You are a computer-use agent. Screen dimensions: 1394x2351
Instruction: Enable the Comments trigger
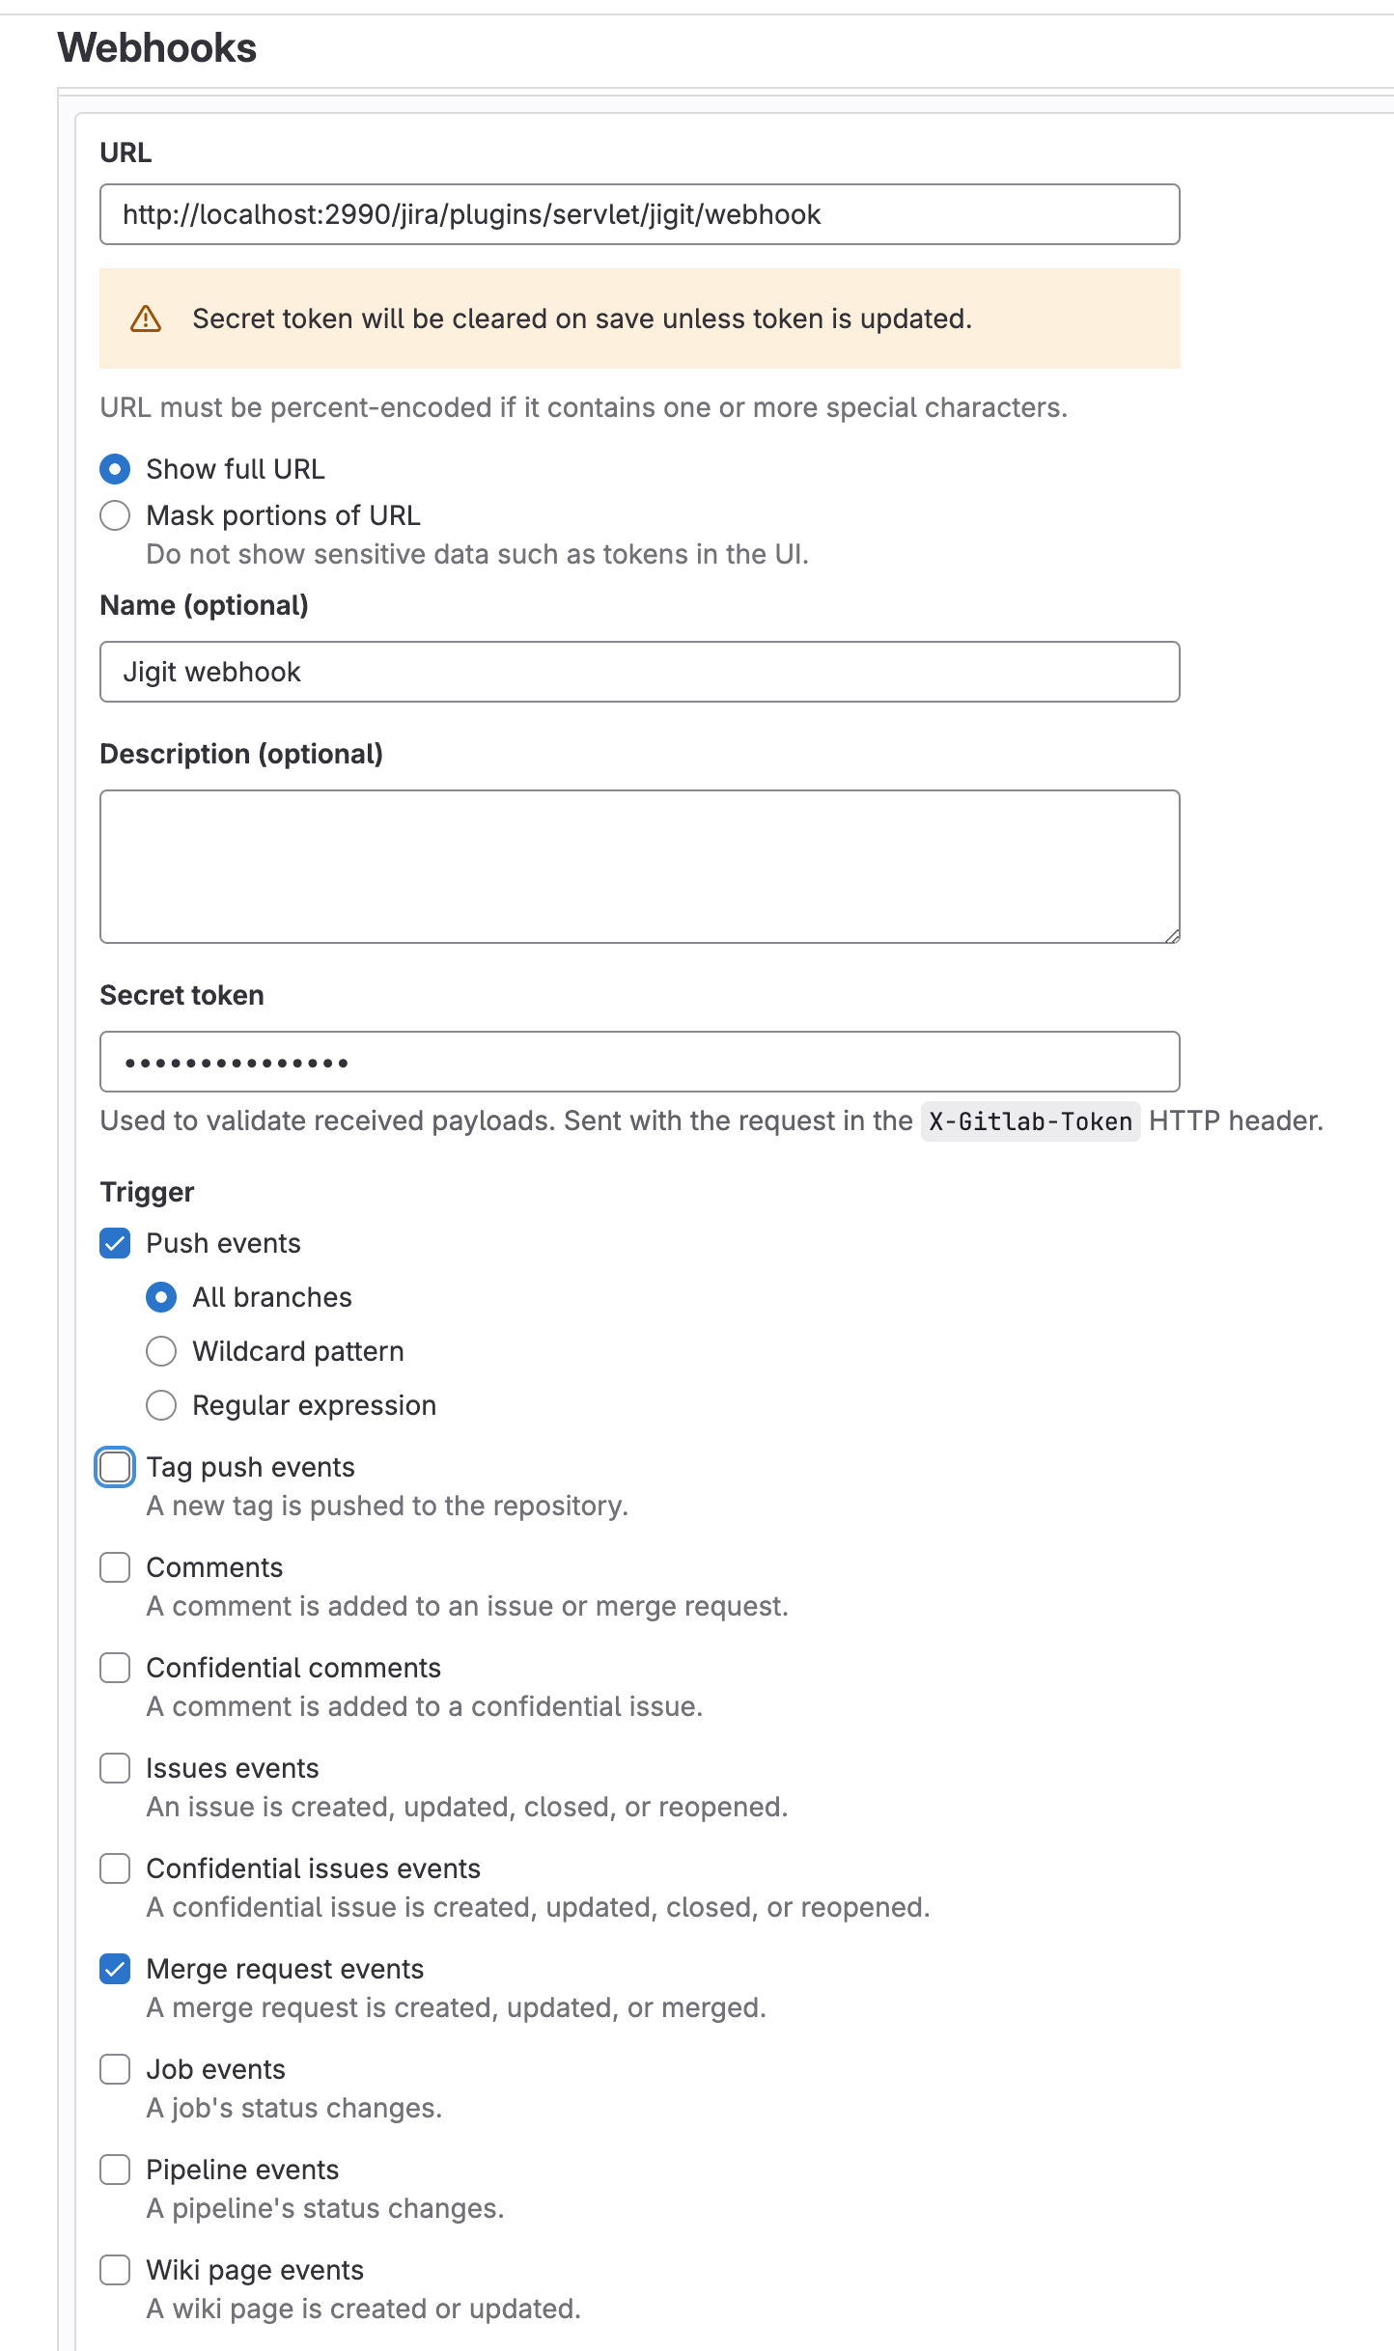[115, 1567]
